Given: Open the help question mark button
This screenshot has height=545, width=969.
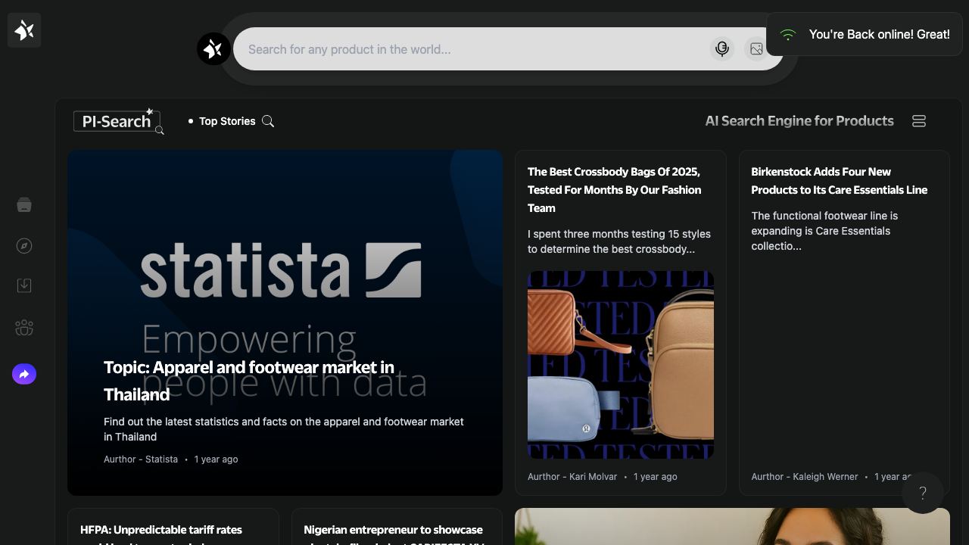Looking at the screenshot, I should click(923, 494).
